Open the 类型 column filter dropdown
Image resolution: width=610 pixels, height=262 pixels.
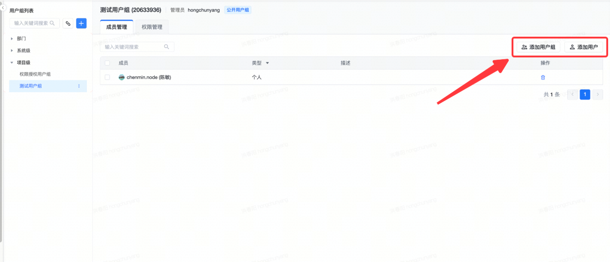coord(267,63)
